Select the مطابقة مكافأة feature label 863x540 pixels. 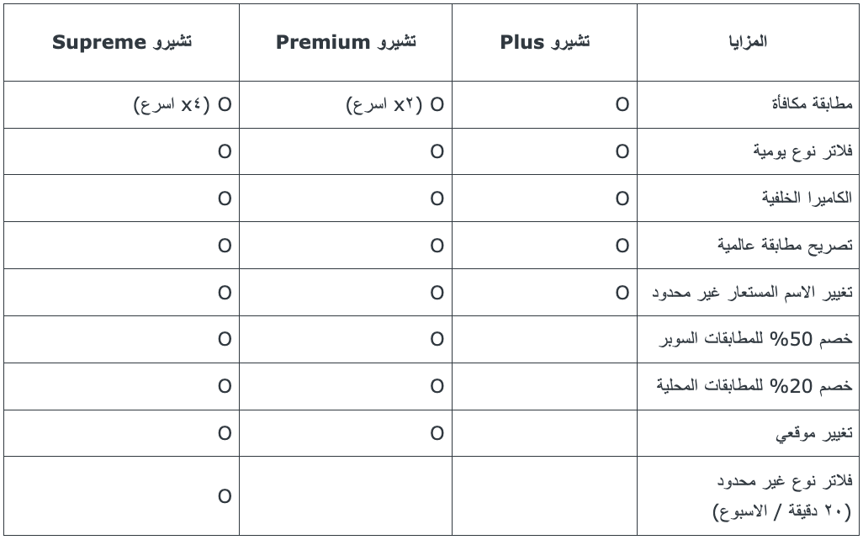pos(812,103)
